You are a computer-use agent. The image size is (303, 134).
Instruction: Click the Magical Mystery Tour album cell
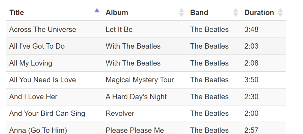click(x=140, y=80)
